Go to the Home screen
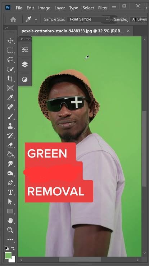This screenshot has width=149, height=266. (x=13, y=19)
